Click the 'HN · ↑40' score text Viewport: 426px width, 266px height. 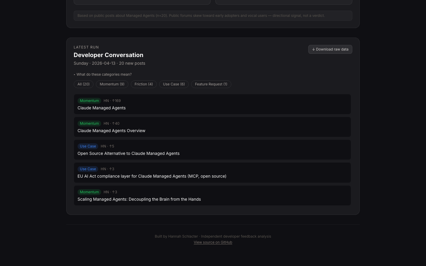tap(112, 124)
